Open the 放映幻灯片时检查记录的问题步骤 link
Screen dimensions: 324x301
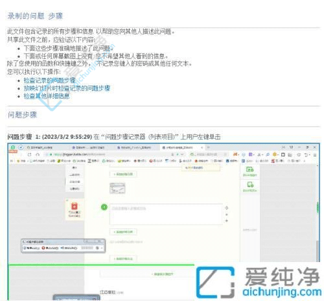pos(67,88)
